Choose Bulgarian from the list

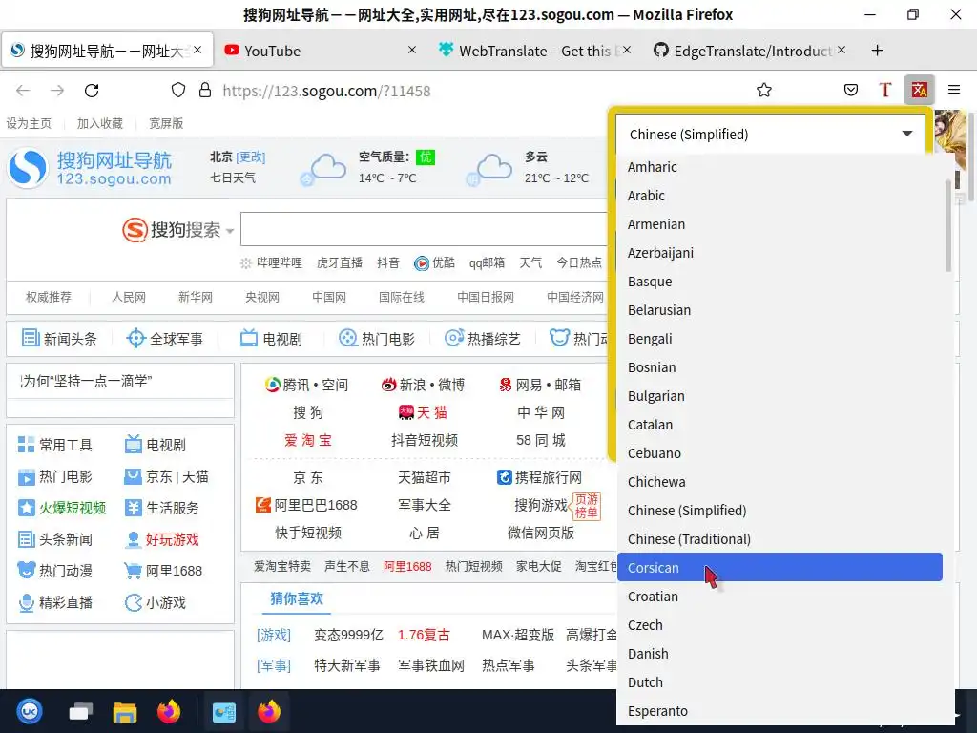coord(780,396)
